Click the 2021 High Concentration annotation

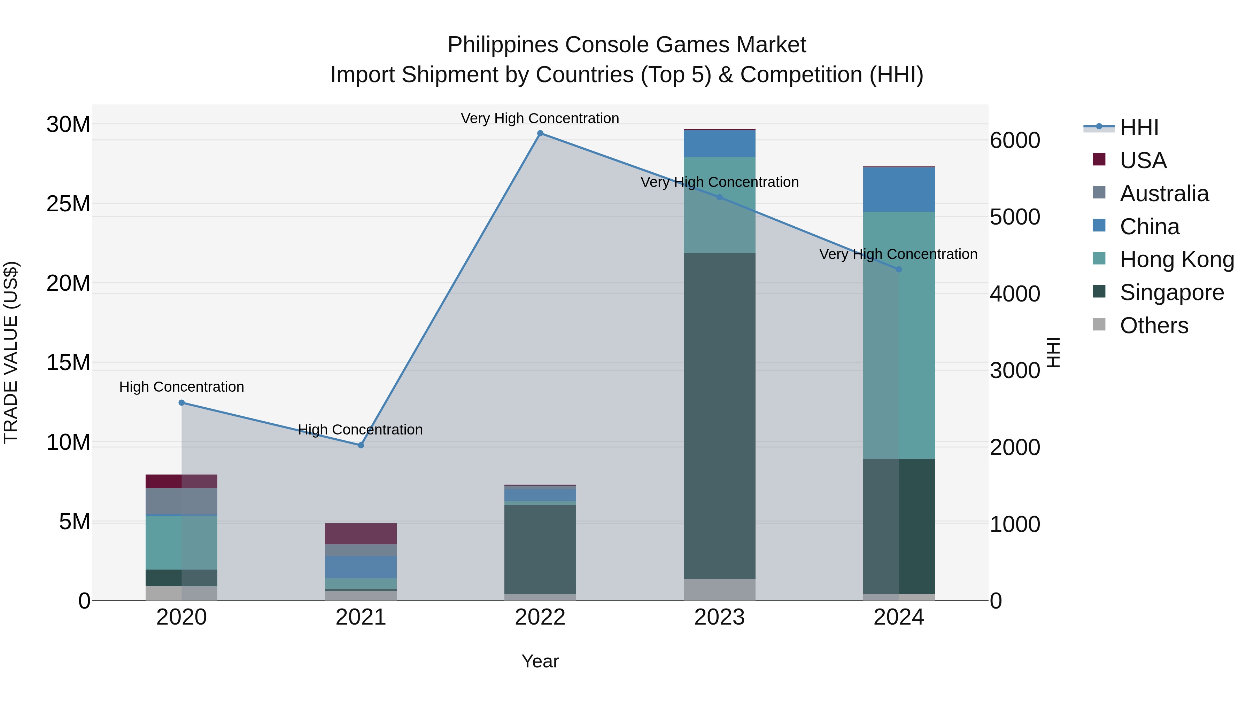pos(360,430)
